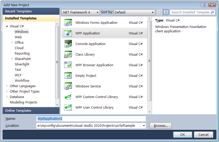Click the Browse... button

point(161,126)
